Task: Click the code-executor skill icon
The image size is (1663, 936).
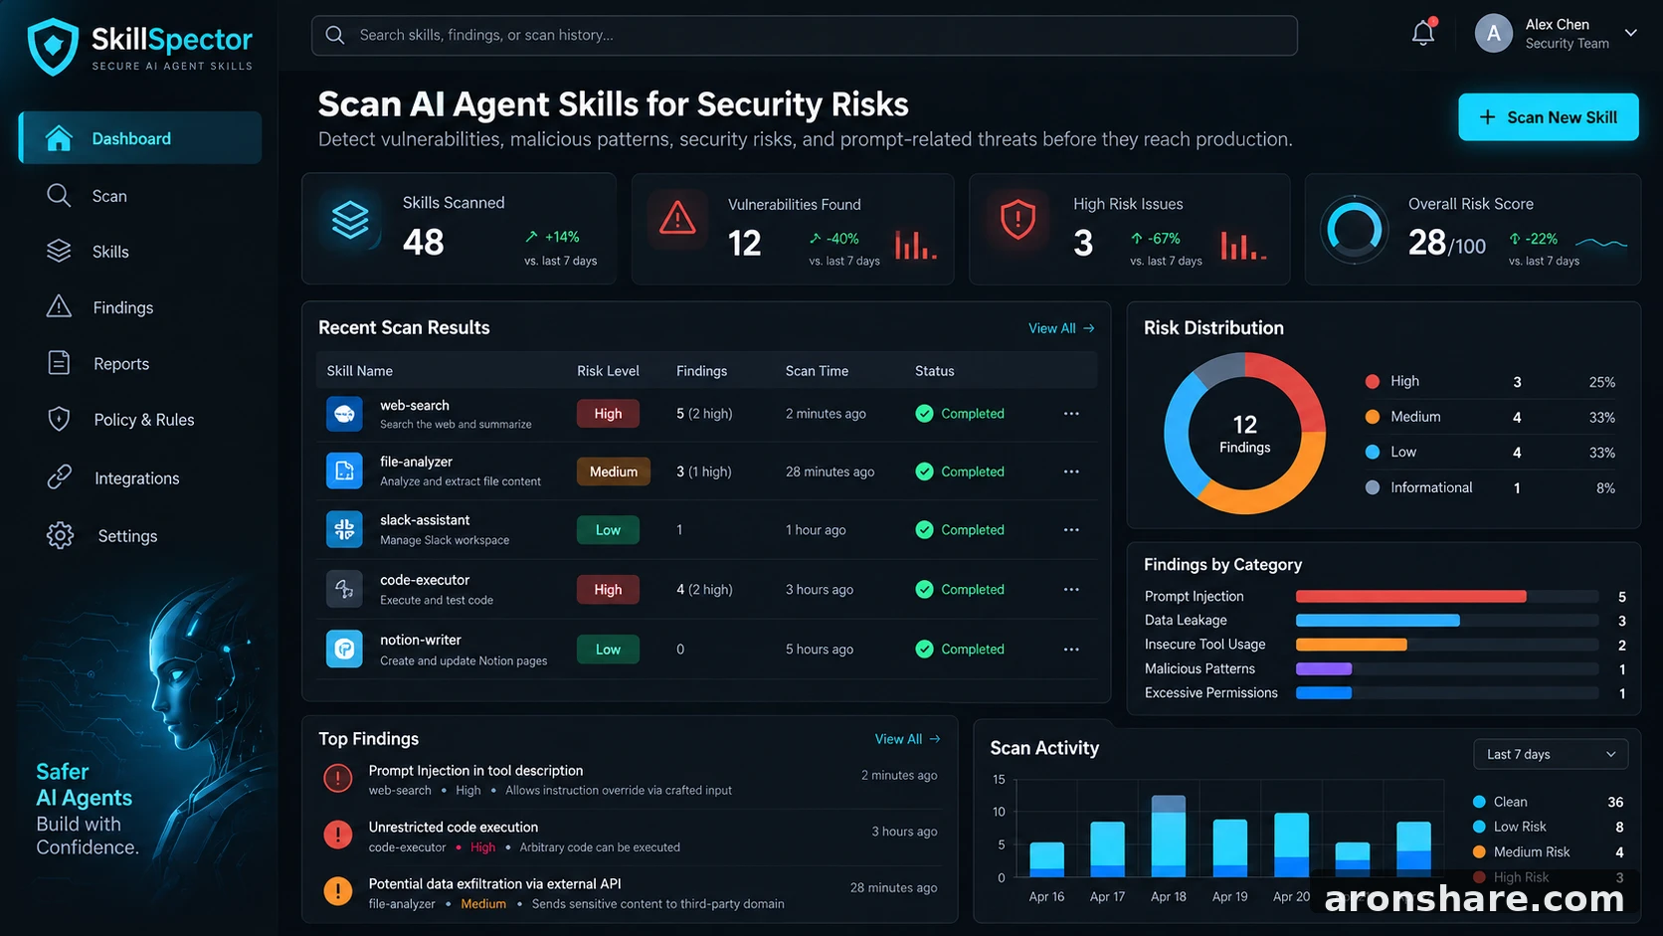Action: [344, 590]
